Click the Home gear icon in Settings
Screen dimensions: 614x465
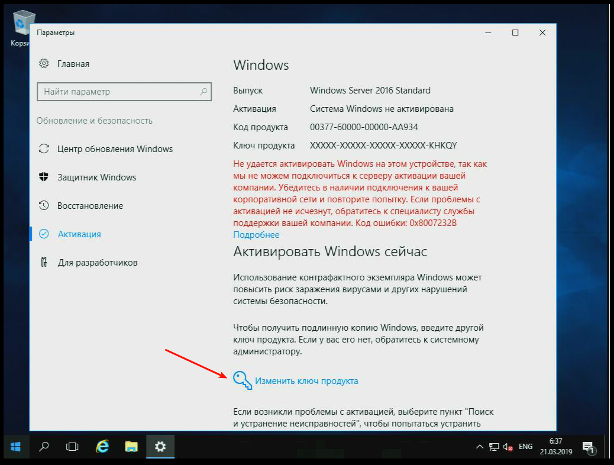pos(43,63)
